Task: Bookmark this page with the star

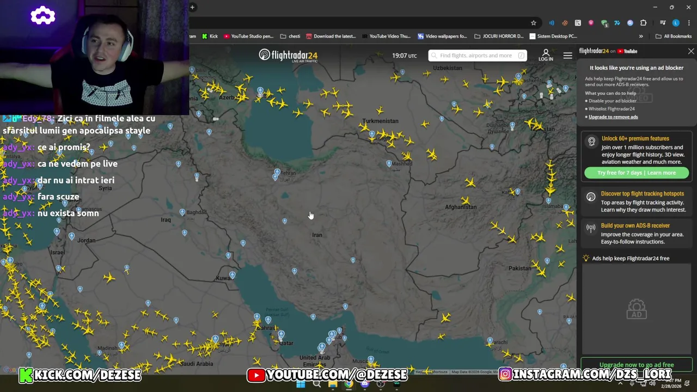Action: (x=534, y=23)
